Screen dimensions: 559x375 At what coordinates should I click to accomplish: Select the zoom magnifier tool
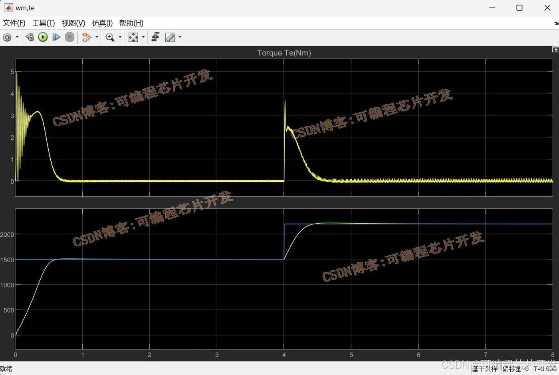[x=110, y=37]
